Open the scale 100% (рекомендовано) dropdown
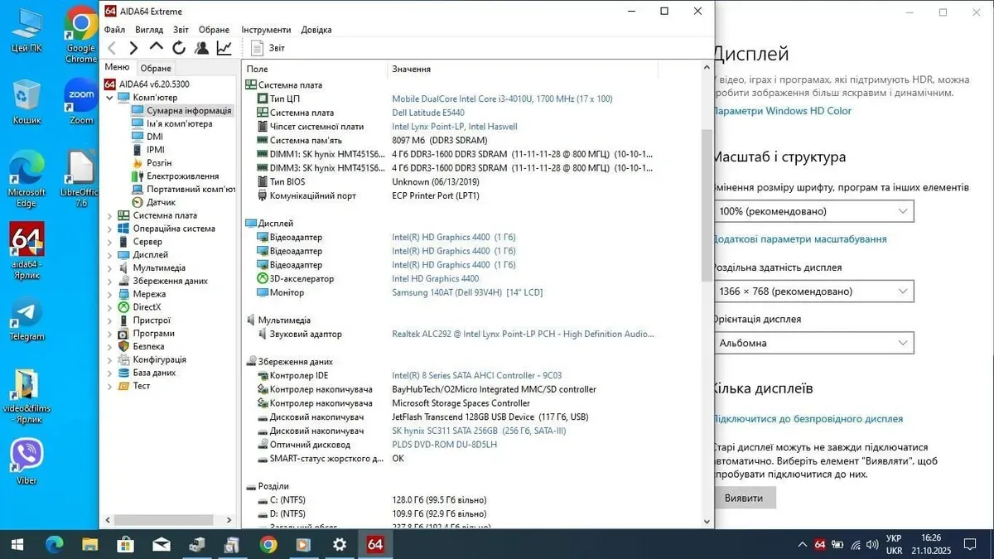 click(x=813, y=211)
